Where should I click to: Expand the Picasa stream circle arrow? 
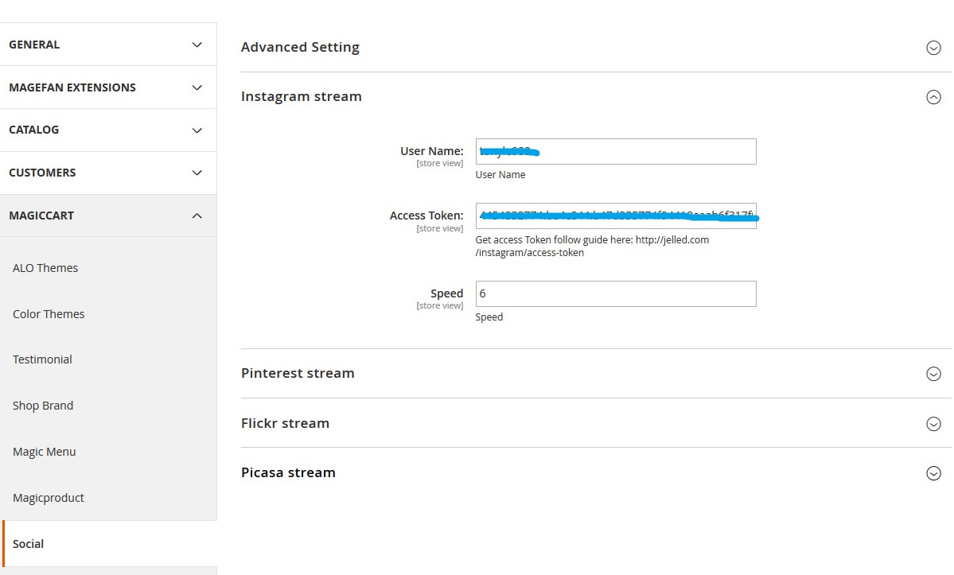933,473
